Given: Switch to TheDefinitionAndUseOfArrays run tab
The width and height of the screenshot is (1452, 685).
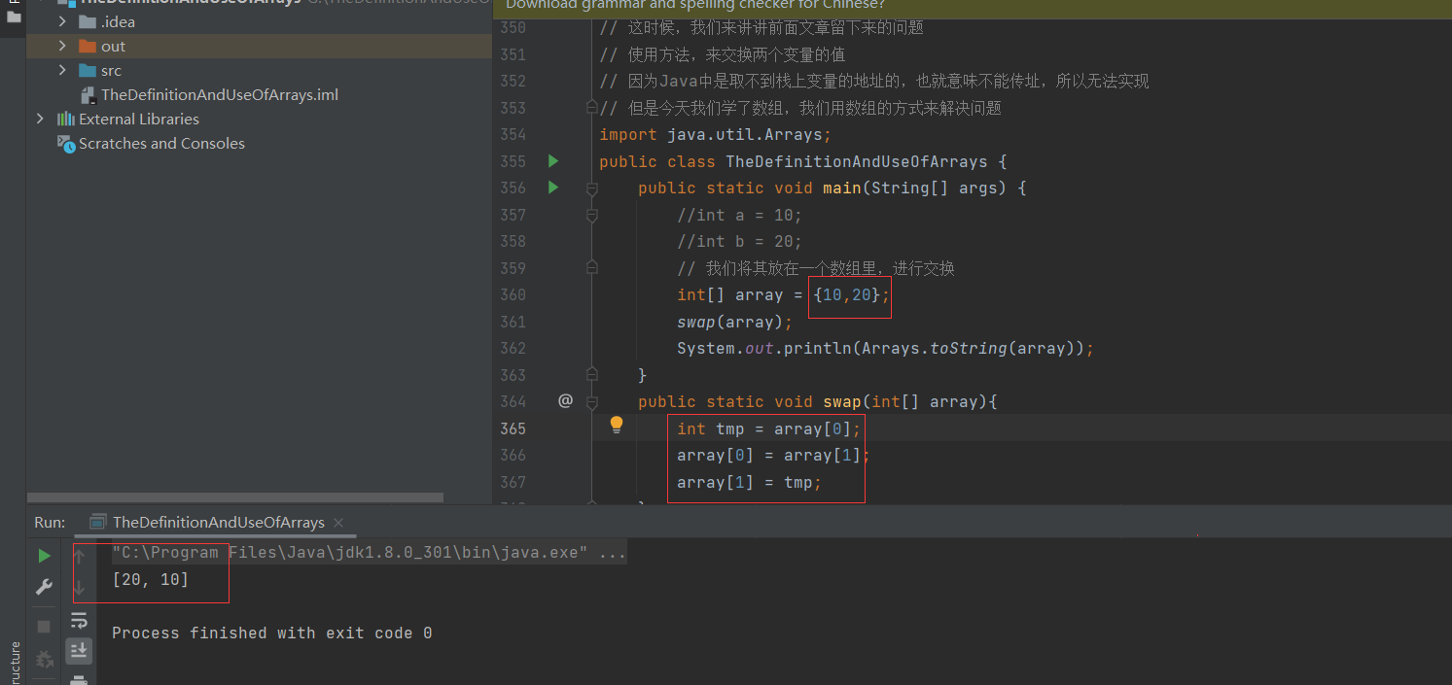Looking at the screenshot, I should point(218,522).
